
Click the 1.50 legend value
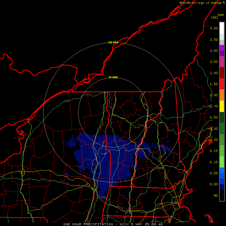(x=214, y=84)
